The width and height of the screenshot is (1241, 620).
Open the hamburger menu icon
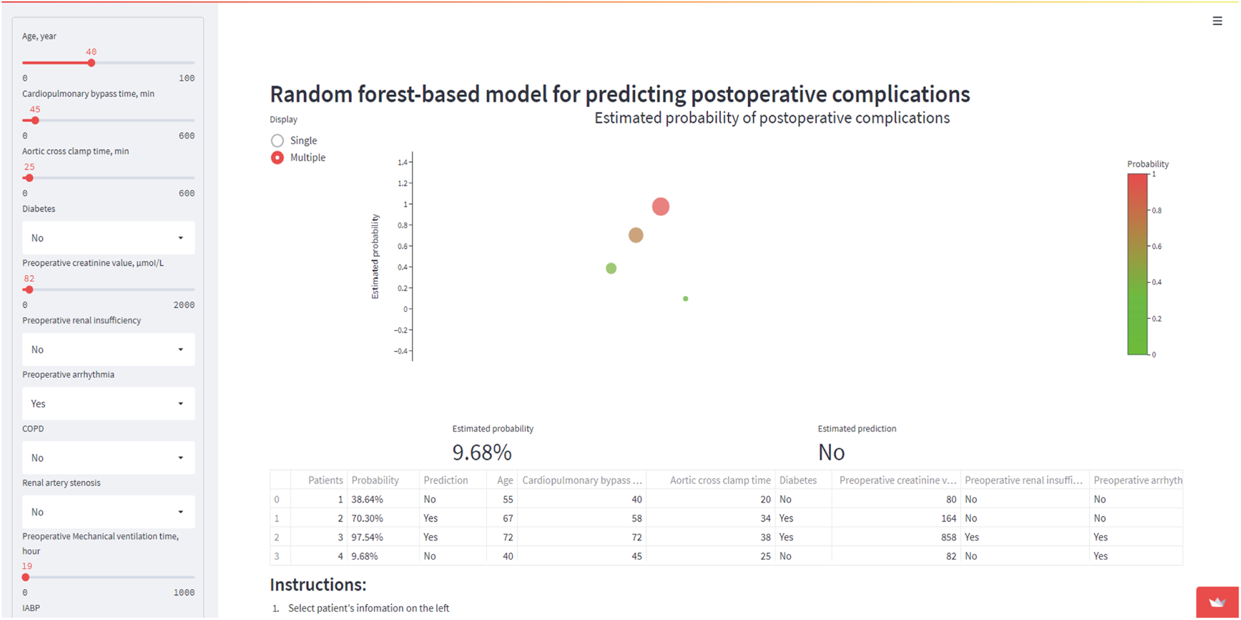tap(1217, 21)
